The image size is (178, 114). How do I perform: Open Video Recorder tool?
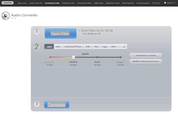click(x=128, y=3)
